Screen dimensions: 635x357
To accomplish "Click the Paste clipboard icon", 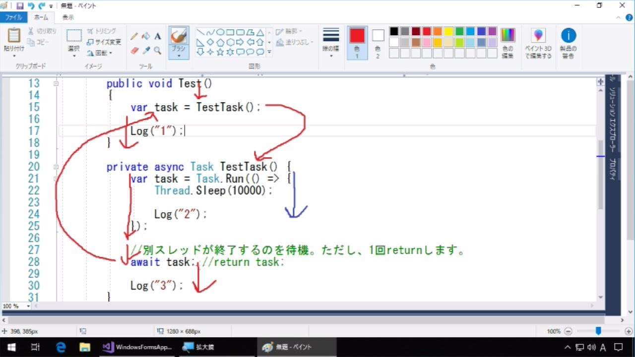I will pyautogui.click(x=14, y=36).
